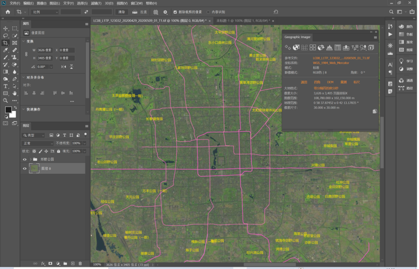
Task: Select the Clone Stamp tool
Action: point(15,57)
